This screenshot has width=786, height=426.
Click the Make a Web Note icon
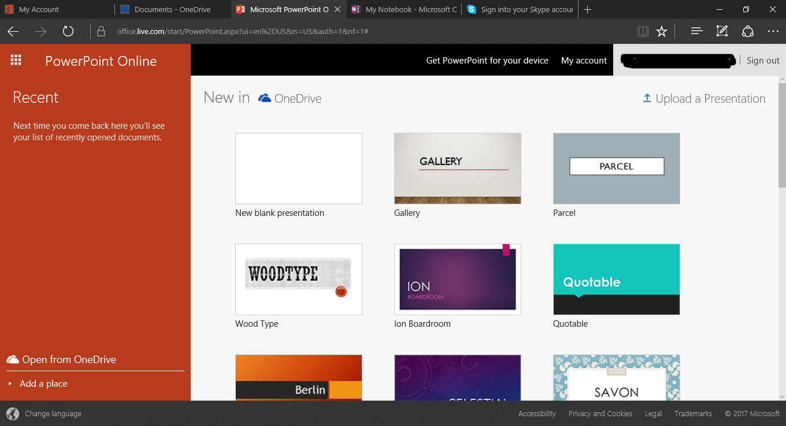[722, 32]
